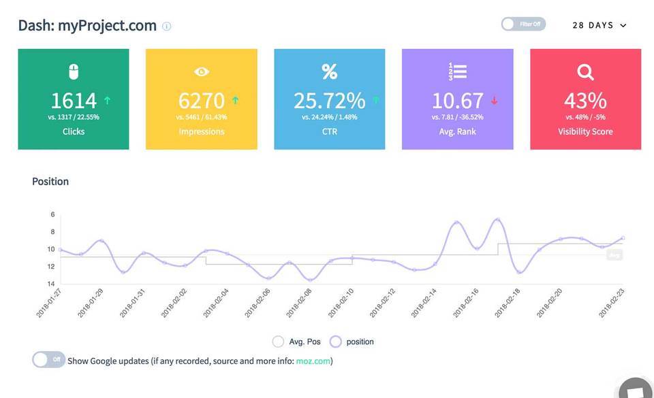
Task: Open the chat bubble widget in corner
Action: tap(637, 390)
